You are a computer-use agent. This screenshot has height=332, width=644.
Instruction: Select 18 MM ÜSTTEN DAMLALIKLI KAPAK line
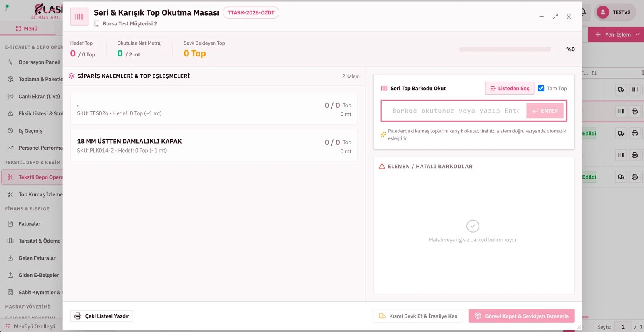[x=214, y=146]
